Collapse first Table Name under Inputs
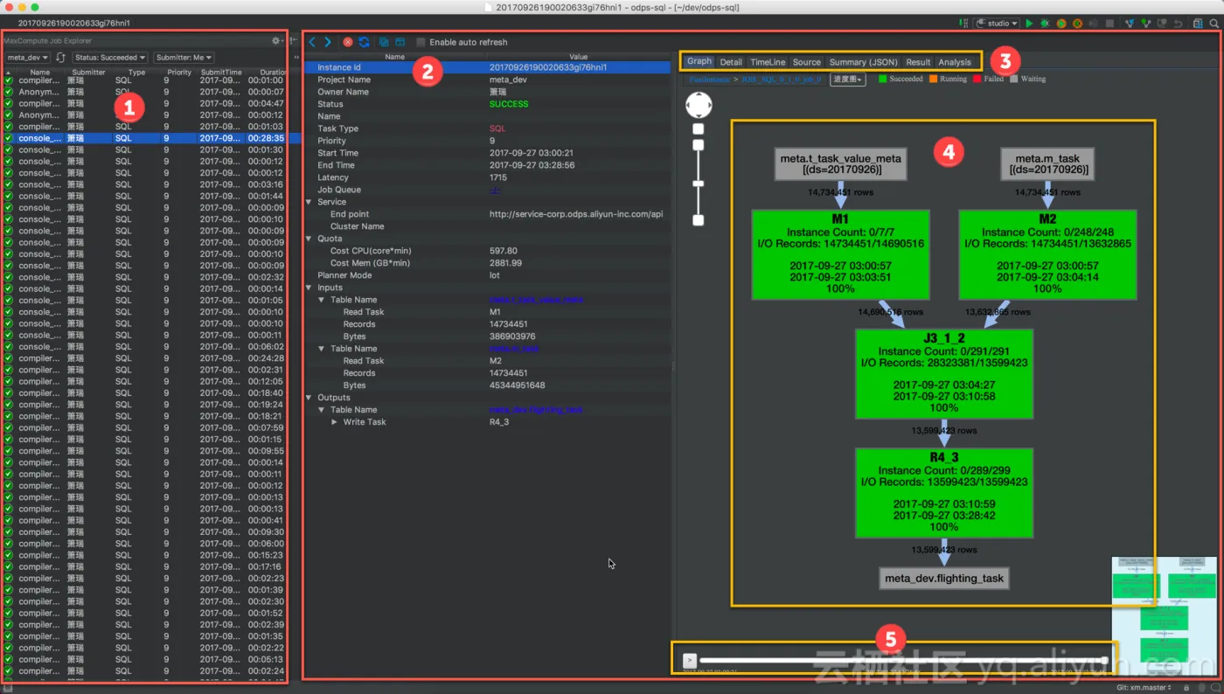The width and height of the screenshot is (1224, 694). point(322,300)
